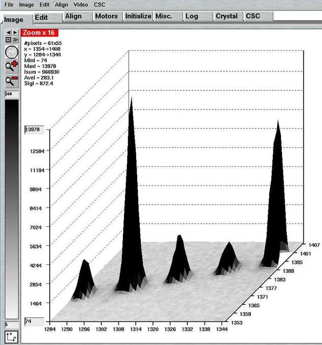Click the '#pixels = 61x55' statistic text
Viewport: 322px width, 345px height.
tap(43, 43)
